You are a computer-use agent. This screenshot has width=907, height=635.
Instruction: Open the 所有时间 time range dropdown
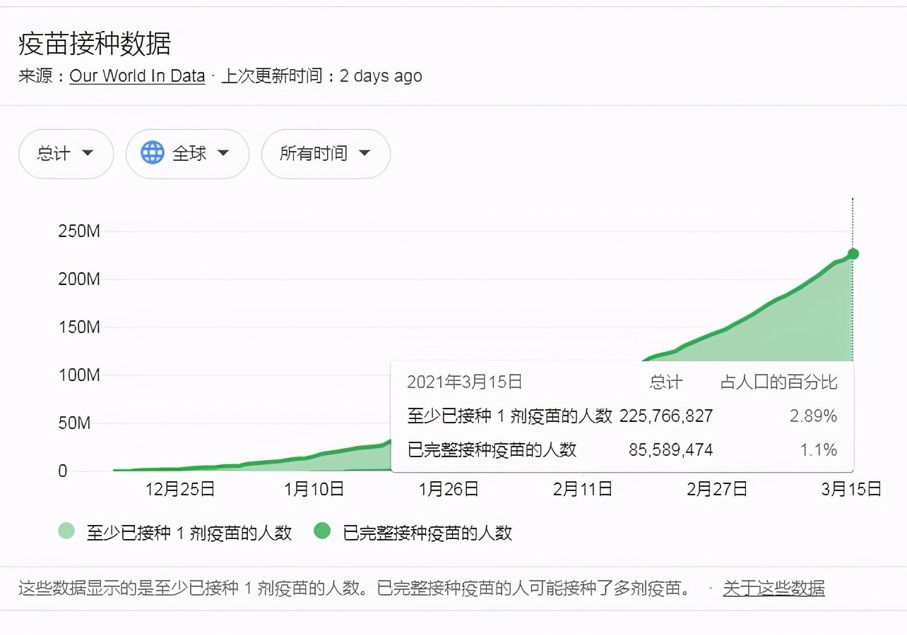326,153
